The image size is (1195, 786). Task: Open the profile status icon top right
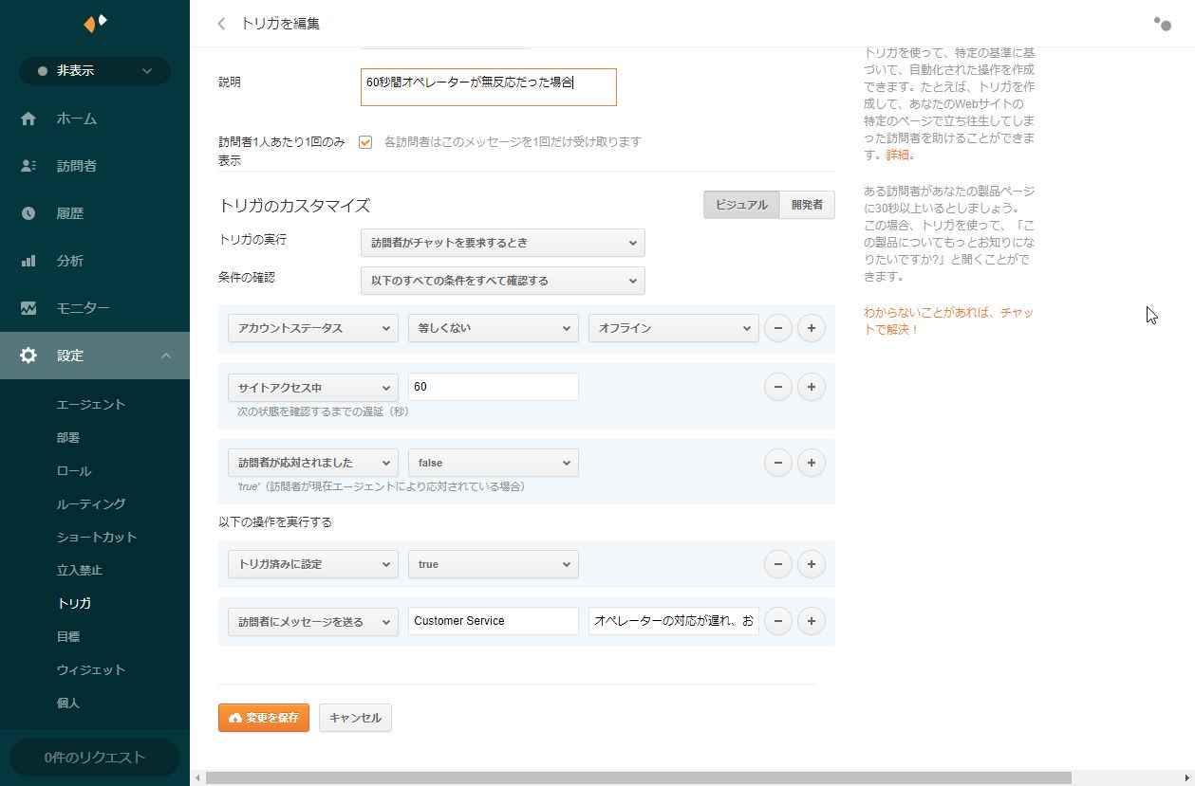pyautogui.click(x=1162, y=24)
